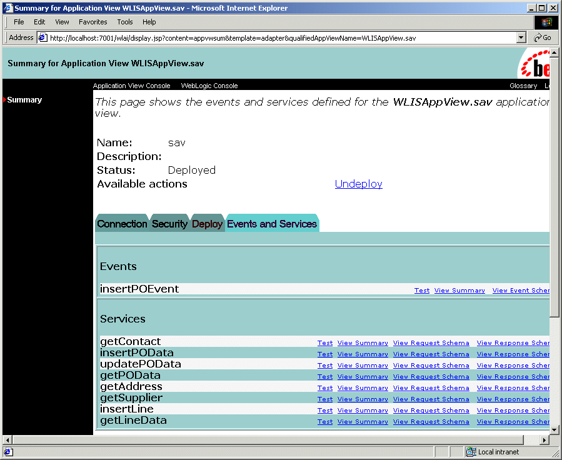Open the Application View Console link
This screenshot has height=460, width=562.
pos(131,86)
